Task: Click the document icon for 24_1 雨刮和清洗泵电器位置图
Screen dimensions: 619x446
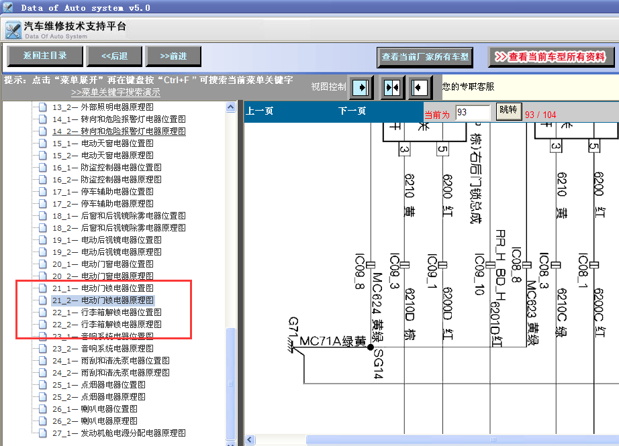Action: 43,360
